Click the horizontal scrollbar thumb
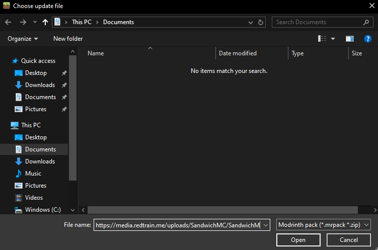The width and height of the screenshot is (378, 250). coord(222,210)
